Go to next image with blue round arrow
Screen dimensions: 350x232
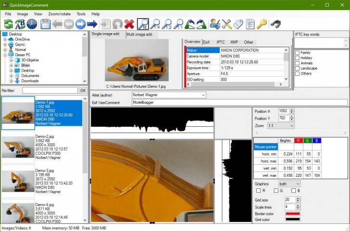80,24
